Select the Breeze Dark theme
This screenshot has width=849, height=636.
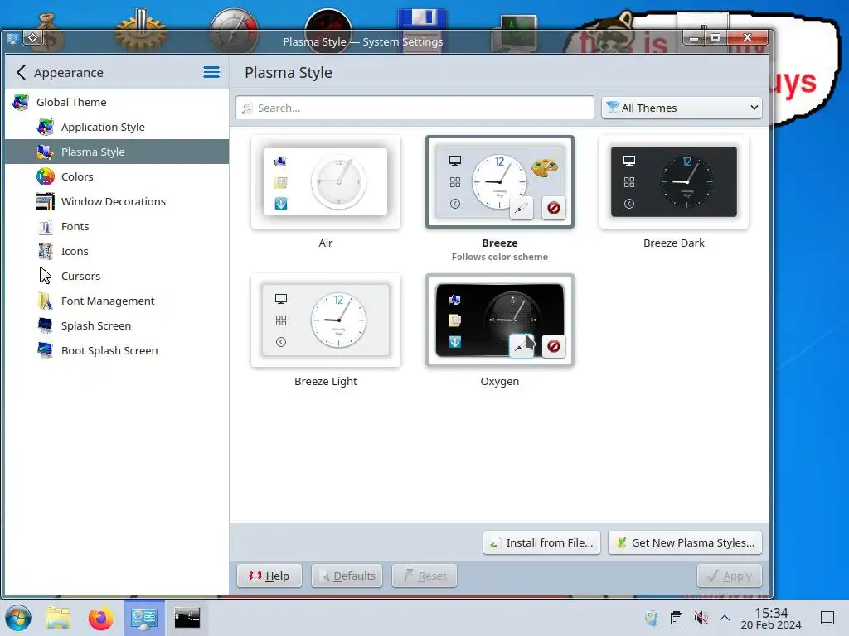tap(673, 181)
